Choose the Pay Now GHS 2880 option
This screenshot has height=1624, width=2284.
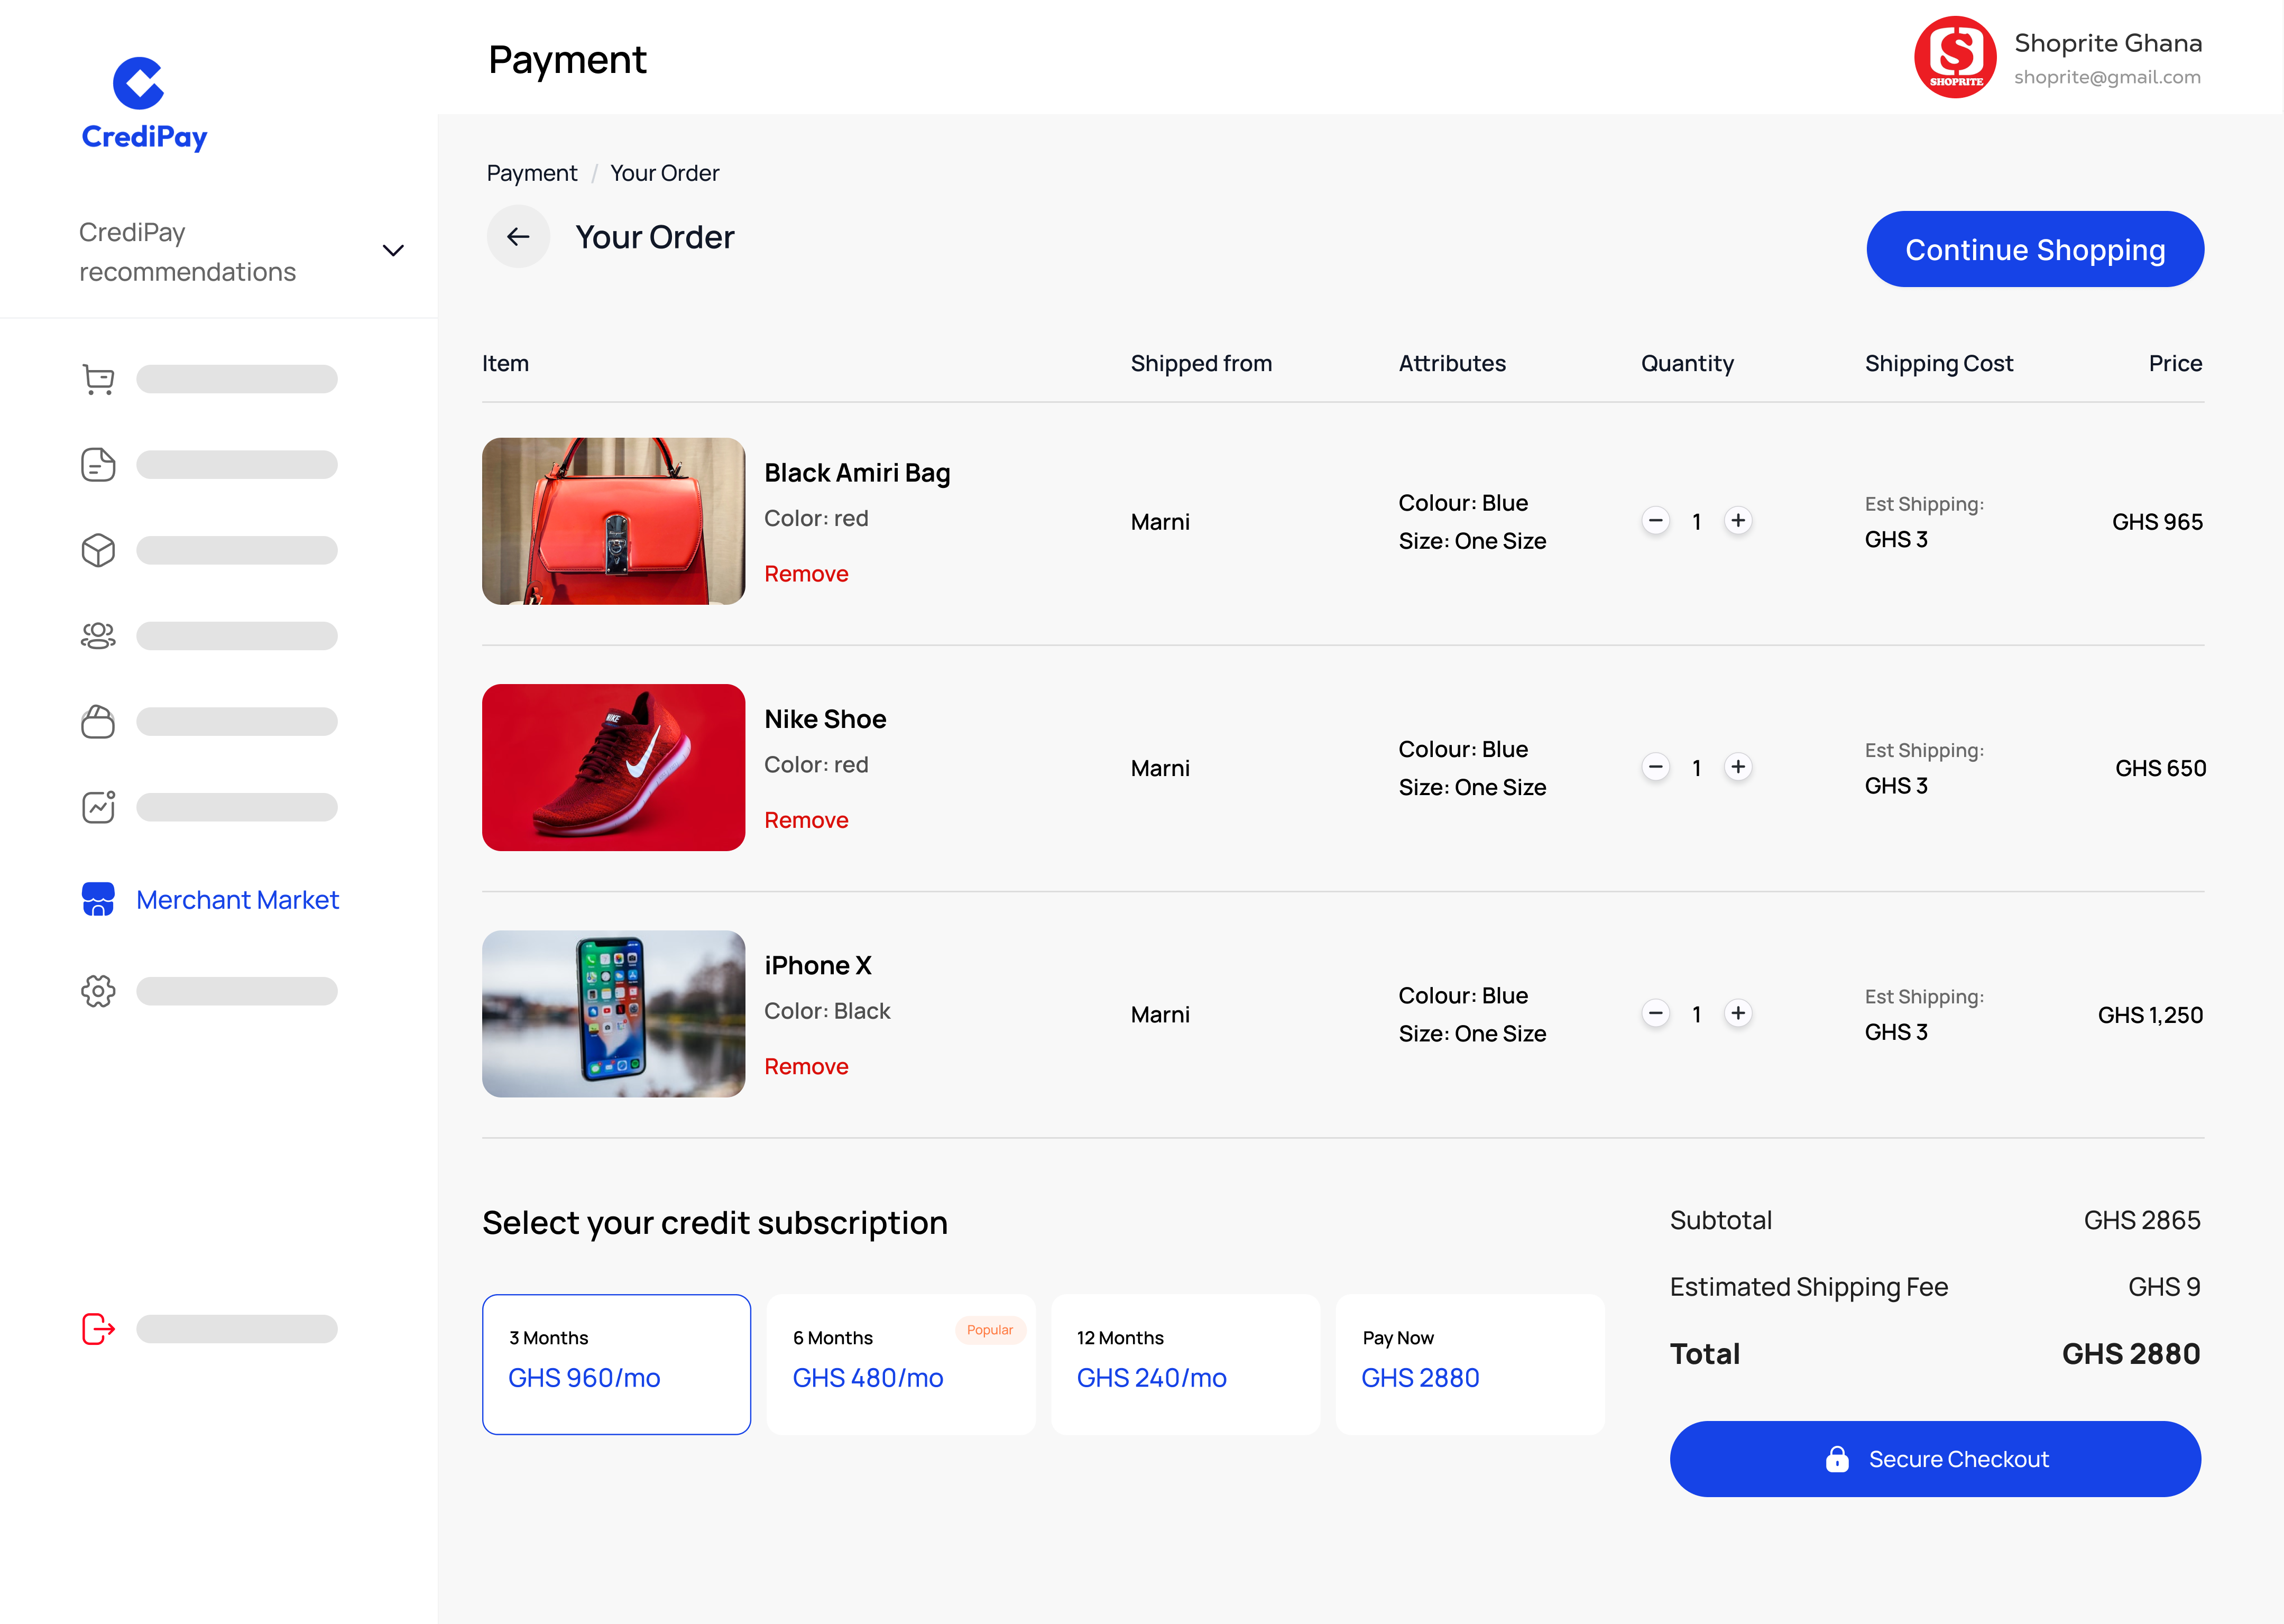[x=1470, y=1363]
